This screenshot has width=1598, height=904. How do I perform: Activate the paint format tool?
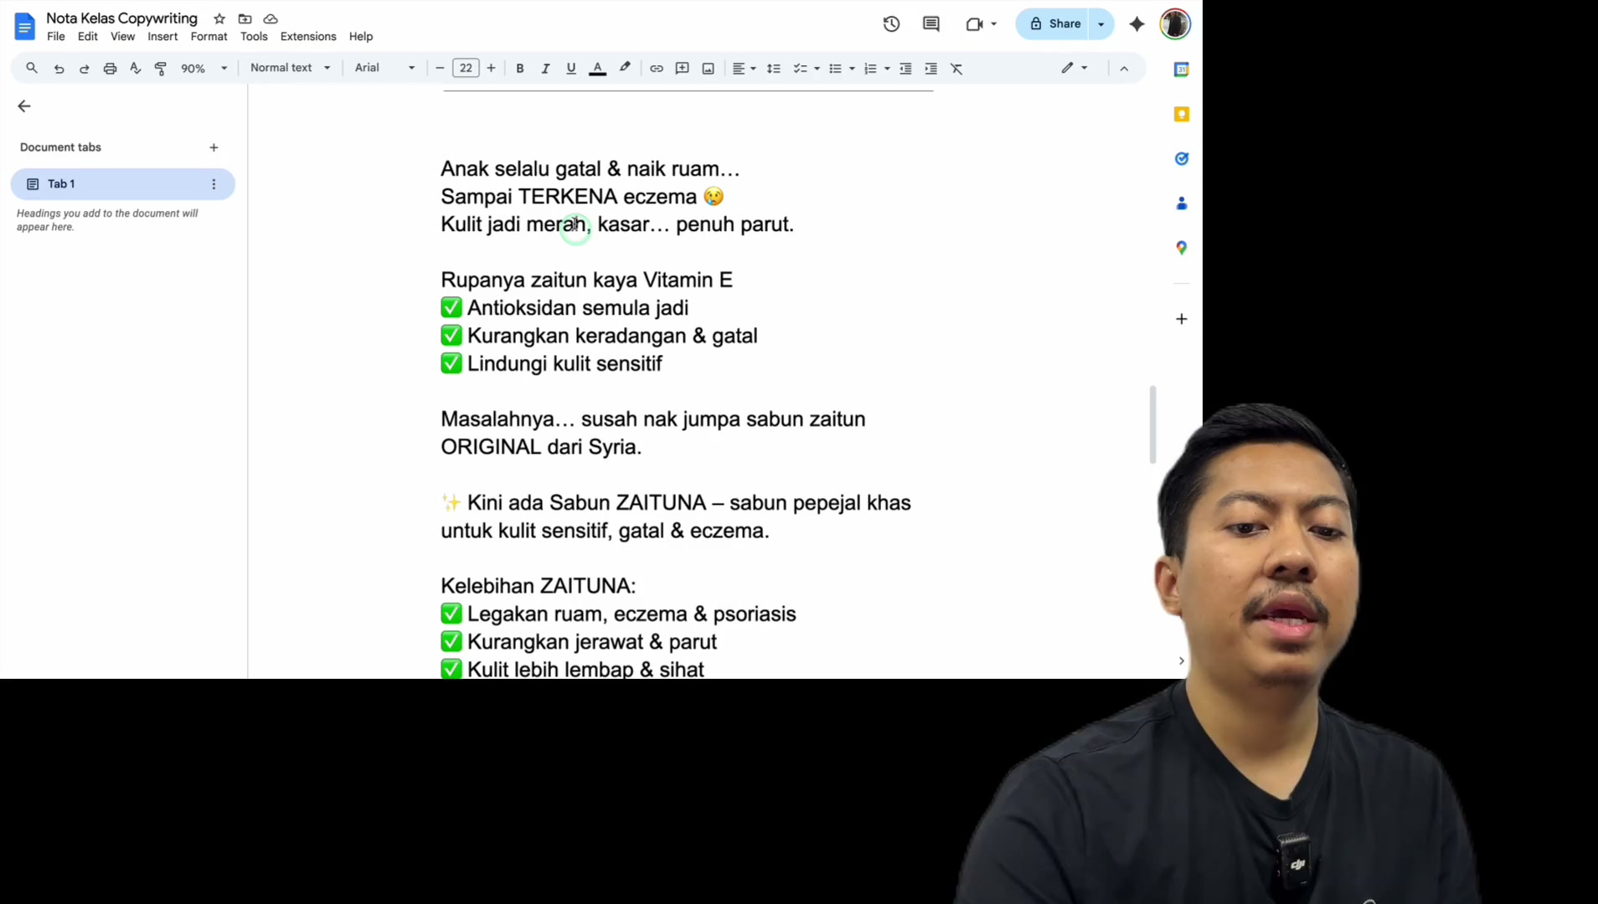coord(161,69)
